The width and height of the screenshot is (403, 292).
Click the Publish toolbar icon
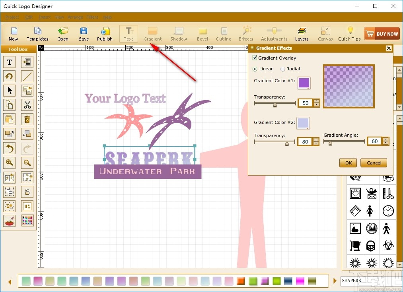[105, 34]
